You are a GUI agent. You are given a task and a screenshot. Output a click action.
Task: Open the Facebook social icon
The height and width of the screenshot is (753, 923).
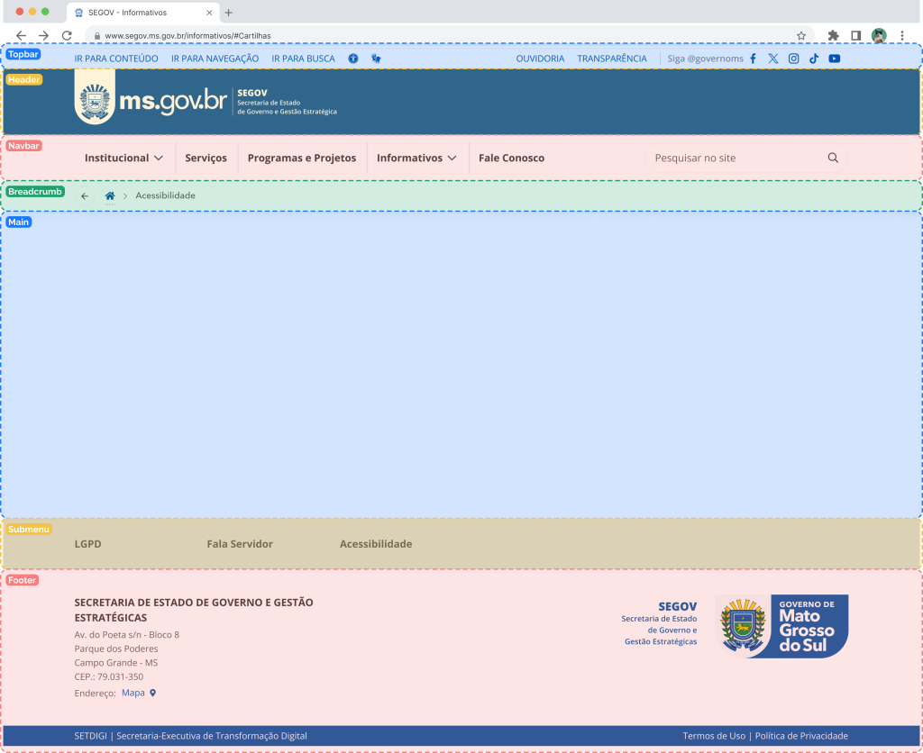click(754, 59)
